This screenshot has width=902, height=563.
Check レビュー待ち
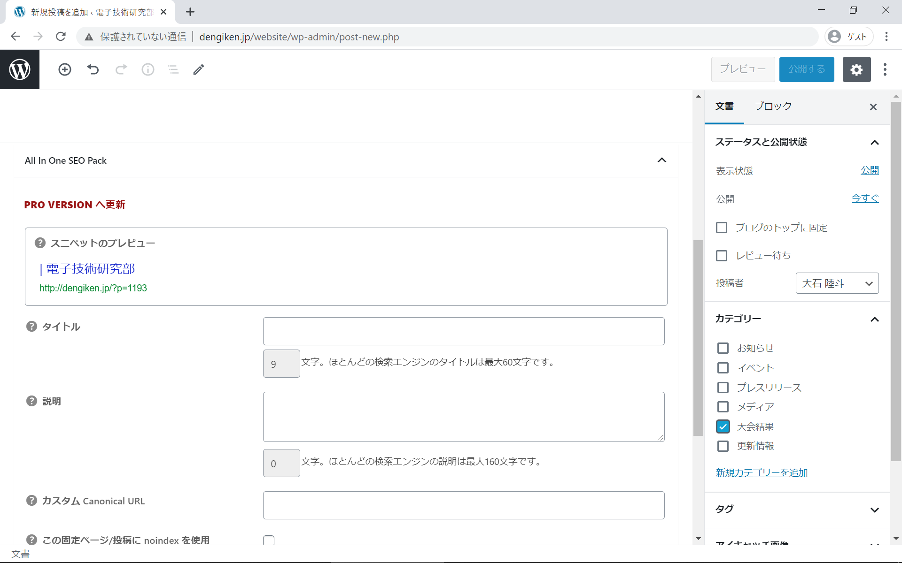coord(722,256)
